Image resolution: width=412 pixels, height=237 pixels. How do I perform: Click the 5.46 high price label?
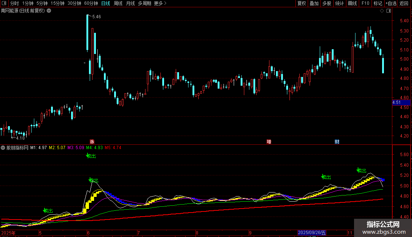[x=96, y=16]
